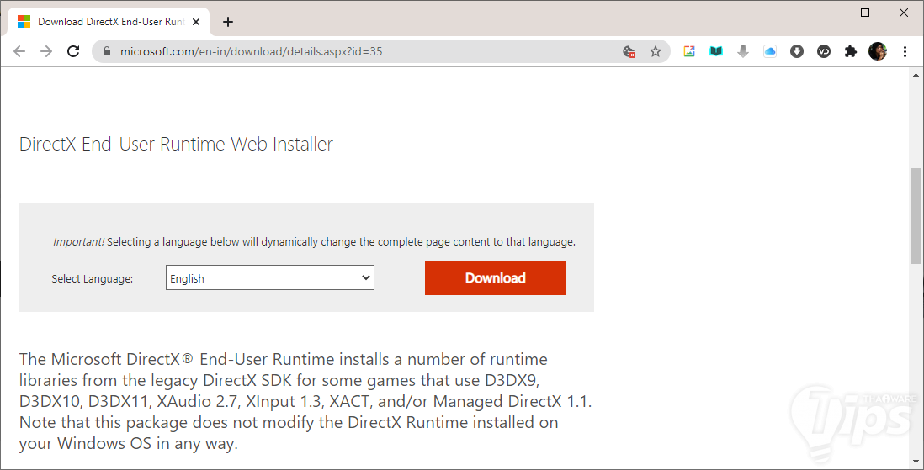Open the blocked cookies indicator
This screenshot has width=924, height=470.
(629, 51)
